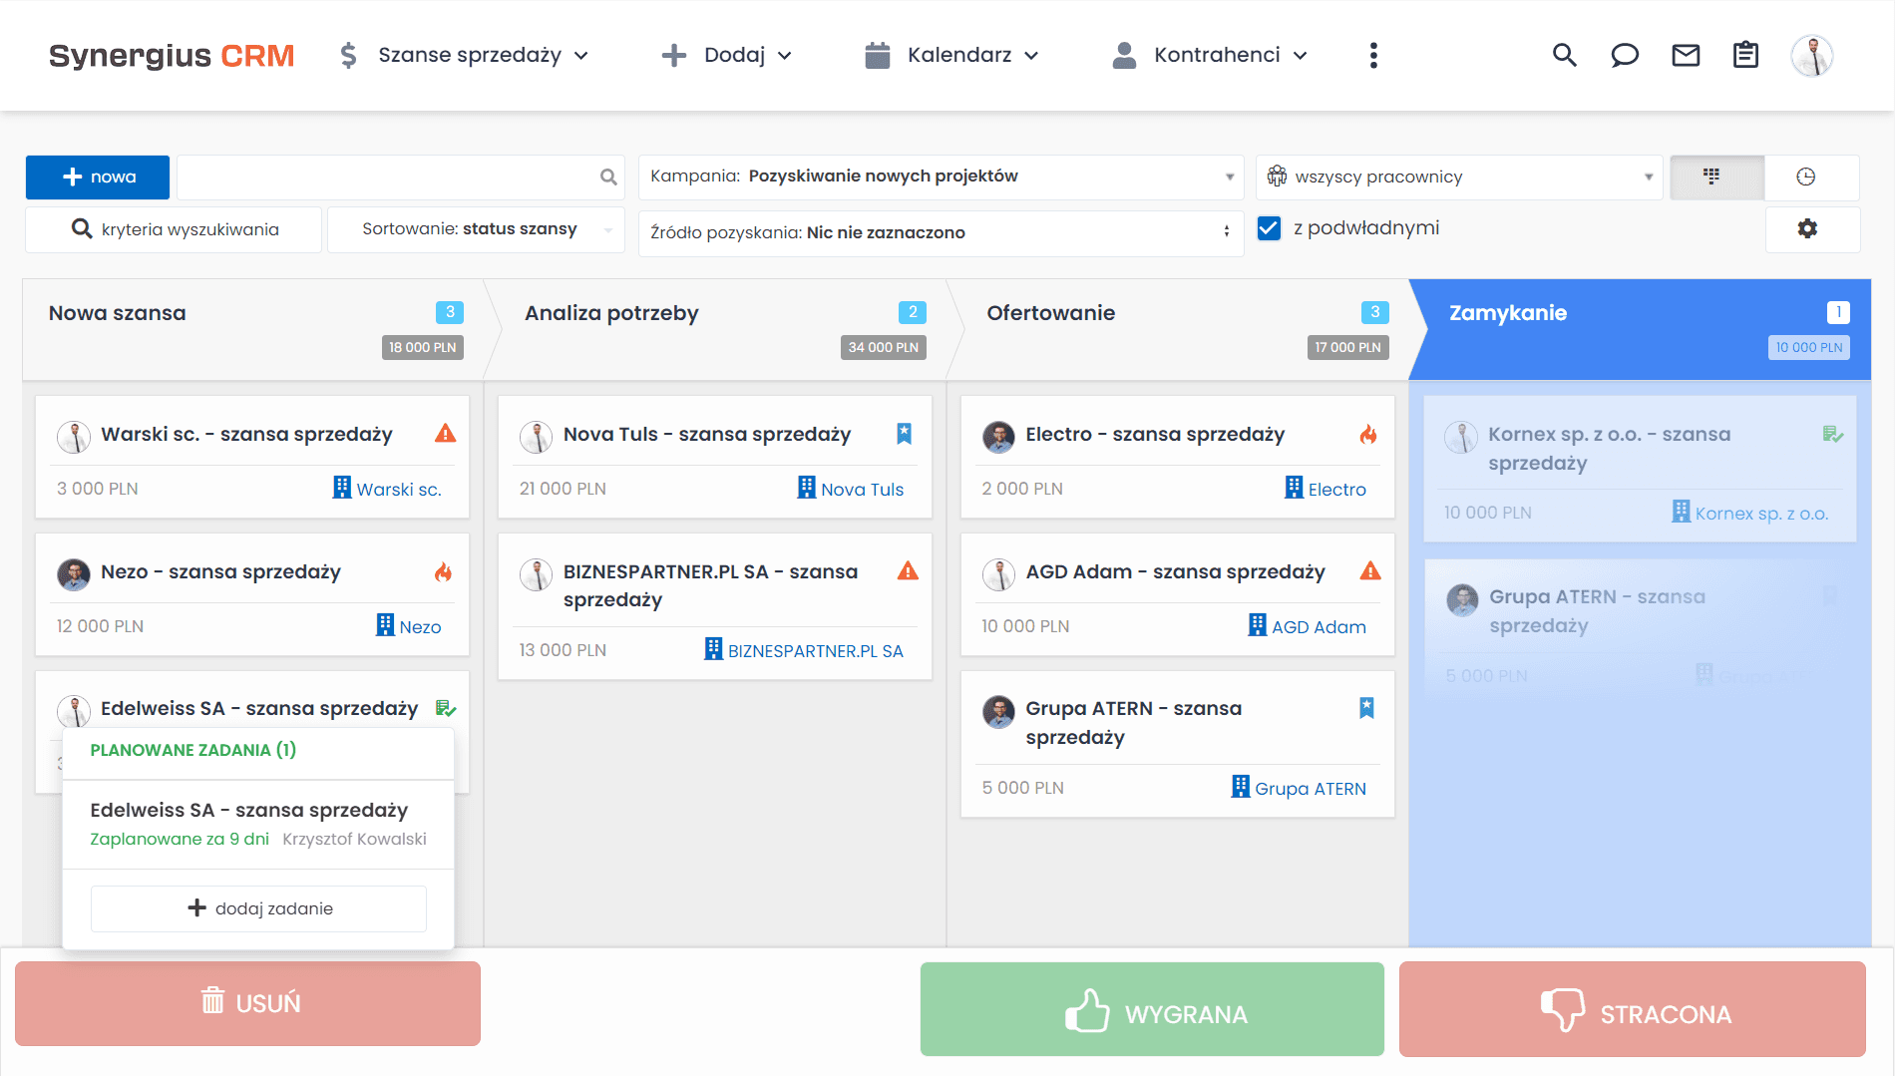Image resolution: width=1895 pixels, height=1076 pixels.
Task: Open mail using the envelope icon
Action: coord(1685,56)
